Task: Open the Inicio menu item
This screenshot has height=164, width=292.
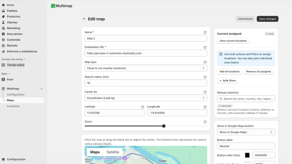Action: click(x=11, y=5)
